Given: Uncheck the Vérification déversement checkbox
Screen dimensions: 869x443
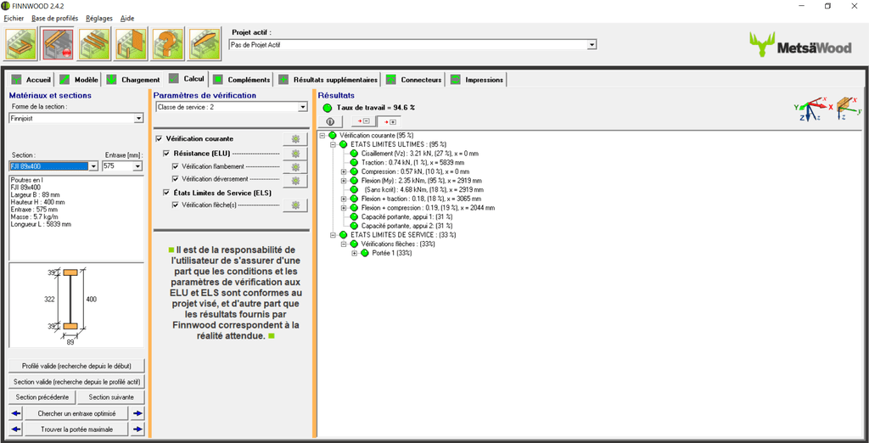Looking at the screenshot, I should pos(176,179).
